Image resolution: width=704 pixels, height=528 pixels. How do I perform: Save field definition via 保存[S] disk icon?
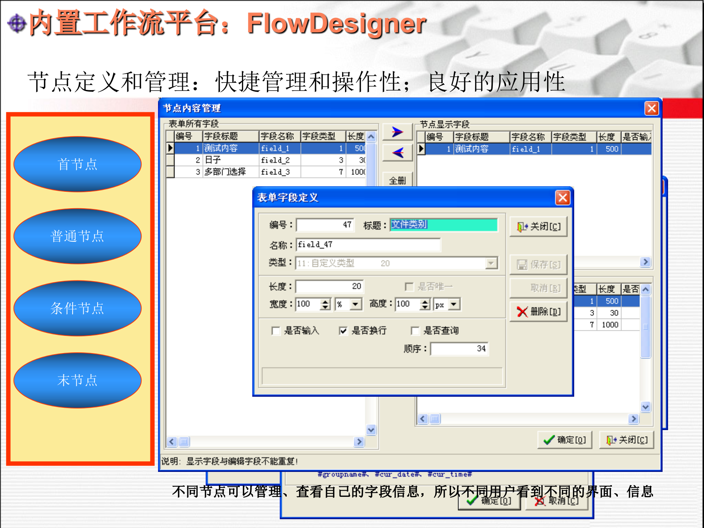(538, 264)
